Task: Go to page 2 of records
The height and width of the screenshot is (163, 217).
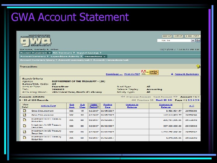Action: [x=189, y=100]
